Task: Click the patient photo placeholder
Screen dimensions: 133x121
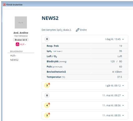Action: coord(21,22)
